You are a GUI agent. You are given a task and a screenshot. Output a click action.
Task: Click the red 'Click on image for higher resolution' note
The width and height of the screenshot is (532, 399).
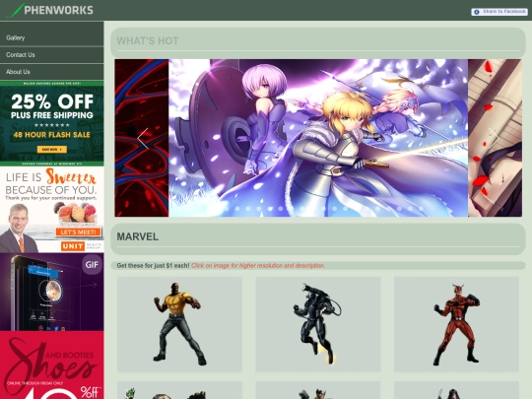(258, 266)
